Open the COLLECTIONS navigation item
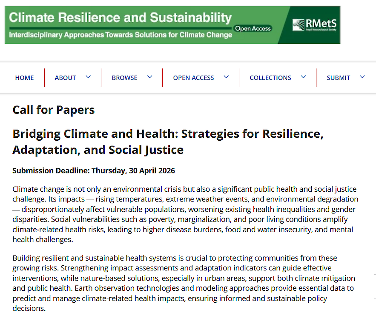The height and width of the screenshot is (318, 376). 270,78
